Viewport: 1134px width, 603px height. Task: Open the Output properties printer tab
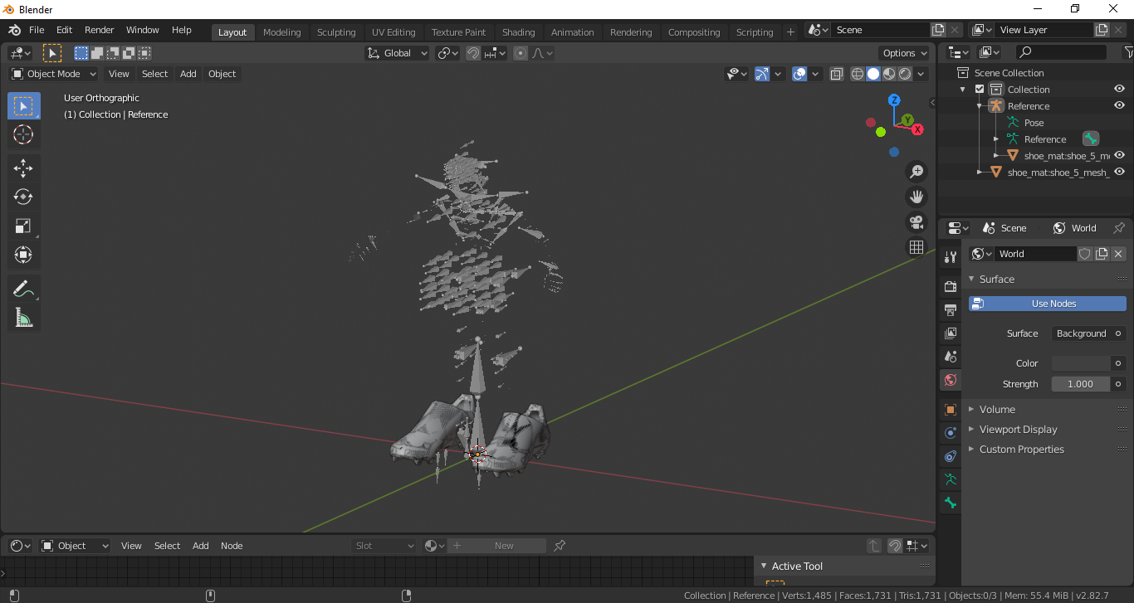[x=951, y=309]
